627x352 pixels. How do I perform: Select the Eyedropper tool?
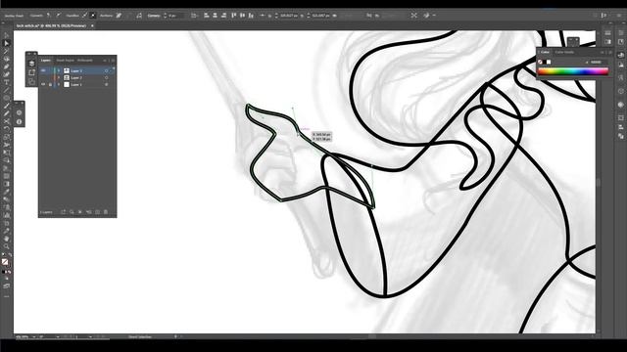[x=6, y=192]
